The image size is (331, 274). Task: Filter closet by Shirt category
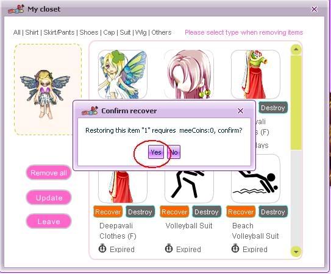[32, 32]
